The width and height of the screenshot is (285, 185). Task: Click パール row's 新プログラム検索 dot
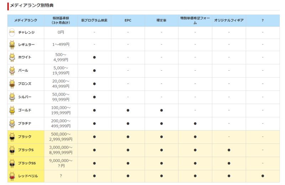(x=94, y=71)
